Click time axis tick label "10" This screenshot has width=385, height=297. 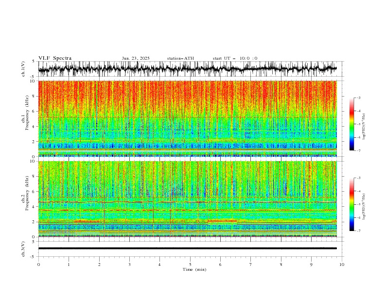click(342, 264)
